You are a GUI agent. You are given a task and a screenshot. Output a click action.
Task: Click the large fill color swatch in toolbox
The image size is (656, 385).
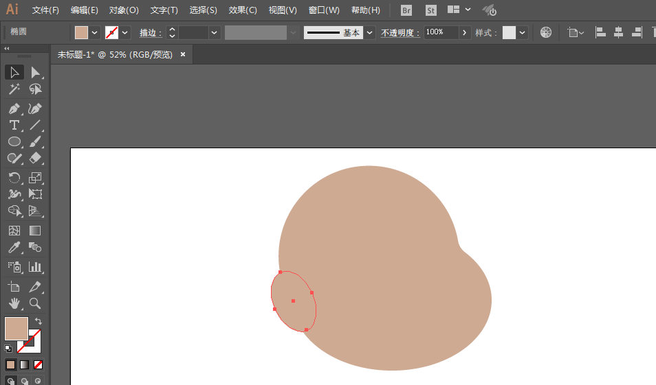click(16, 328)
